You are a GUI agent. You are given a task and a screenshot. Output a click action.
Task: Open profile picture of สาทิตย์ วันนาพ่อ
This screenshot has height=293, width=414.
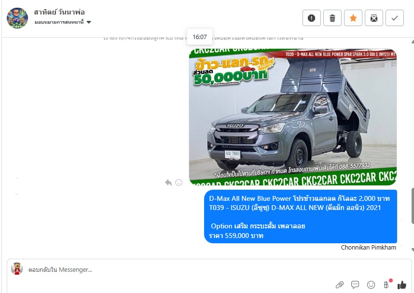pyautogui.click(x=17, y=18)
